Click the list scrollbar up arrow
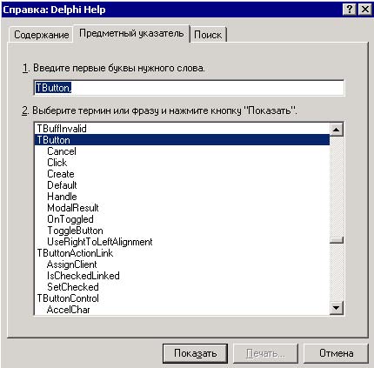This screenshot has width=374, height=368. [337, 130]
